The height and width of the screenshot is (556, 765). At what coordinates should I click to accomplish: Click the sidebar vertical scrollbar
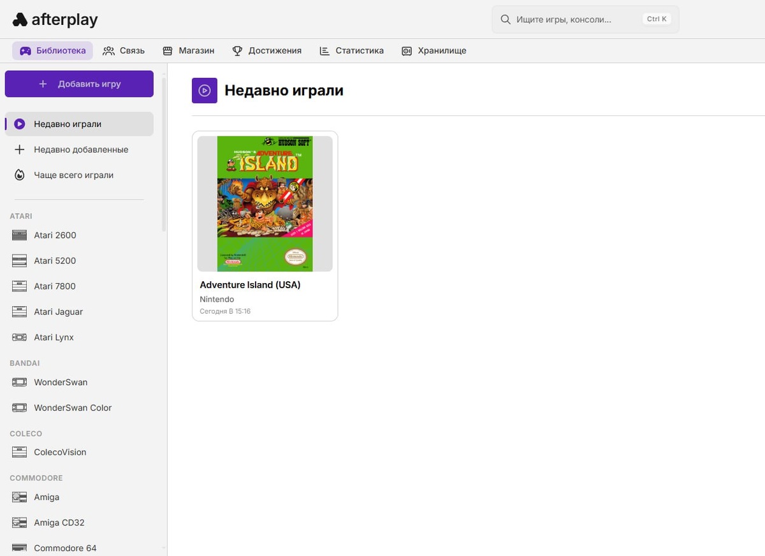point(164,153)
